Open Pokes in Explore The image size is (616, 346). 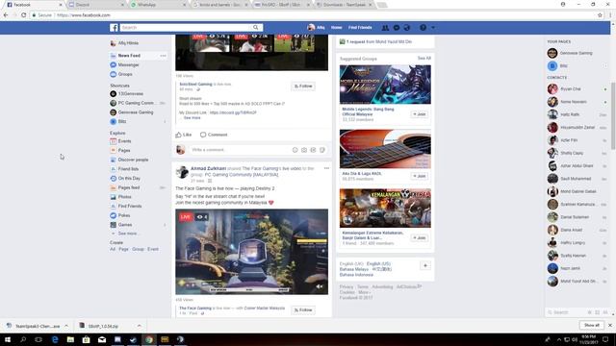pyautogui.click(x=124, y=215)
